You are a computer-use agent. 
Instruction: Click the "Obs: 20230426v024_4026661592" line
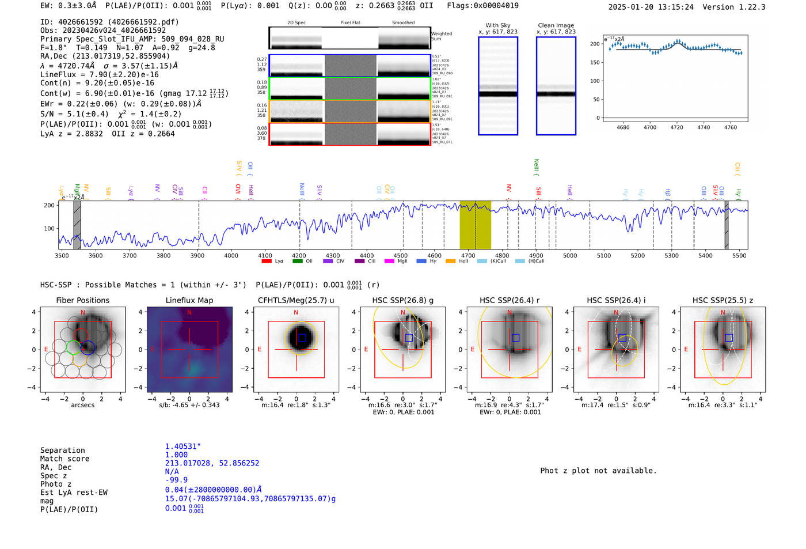(x=103, y=31)
